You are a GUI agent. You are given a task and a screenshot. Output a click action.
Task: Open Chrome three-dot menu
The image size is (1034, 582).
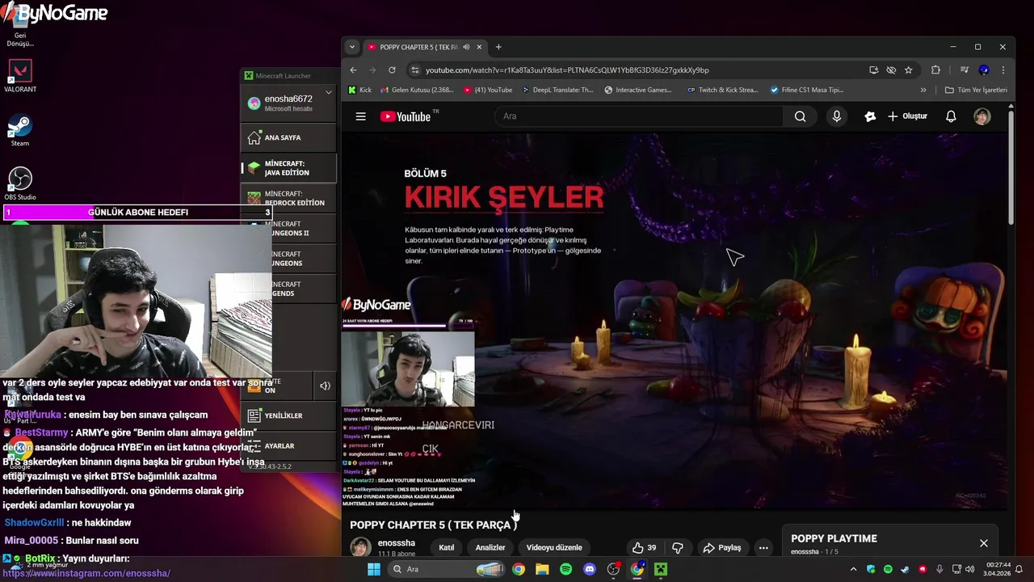1002,70
